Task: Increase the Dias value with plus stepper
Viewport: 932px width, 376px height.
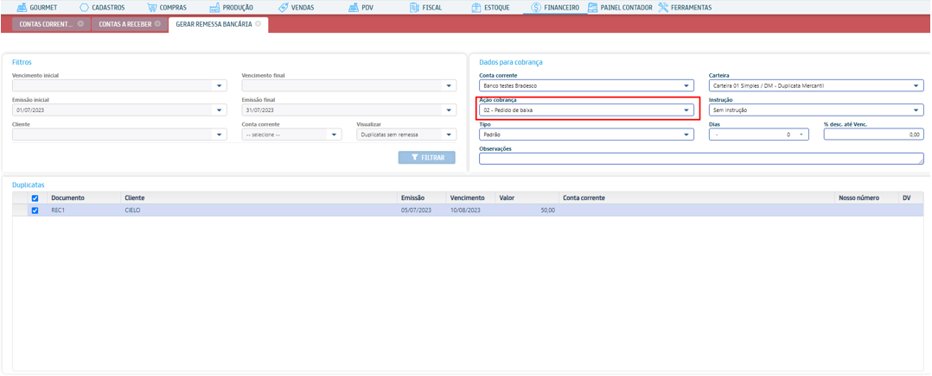Action: pyautogui.click(x=801, y=135)
